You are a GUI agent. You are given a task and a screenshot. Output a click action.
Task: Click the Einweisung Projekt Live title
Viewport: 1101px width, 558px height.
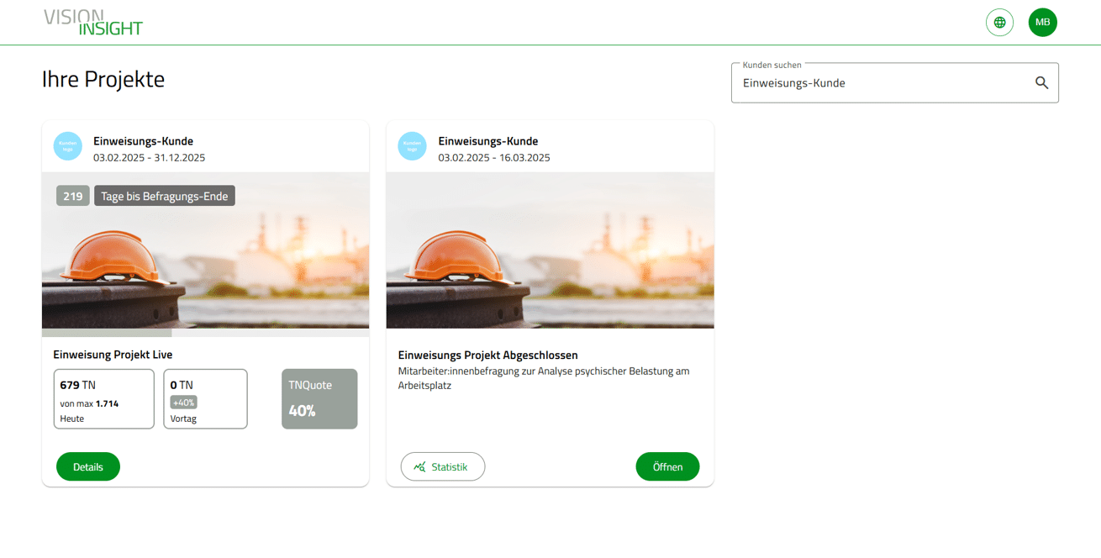(113, 355)
